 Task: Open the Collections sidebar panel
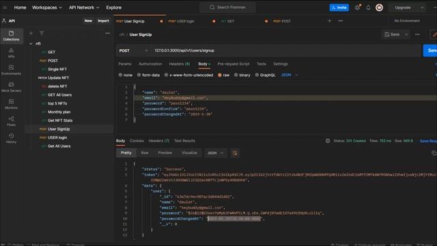11,36
